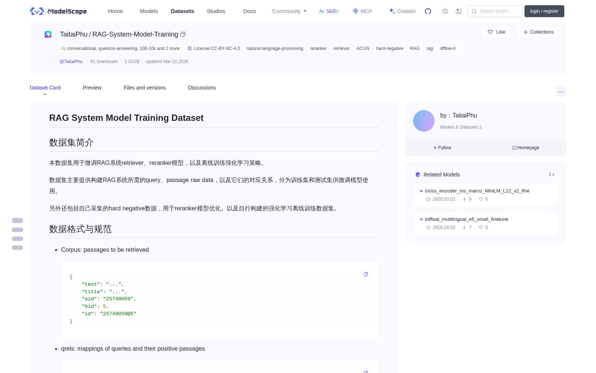Image resolution: width=596 pixels, height=373 pixels.
Task: Click the @TaitaiPhu author link
Action: [x=71, y=62]
